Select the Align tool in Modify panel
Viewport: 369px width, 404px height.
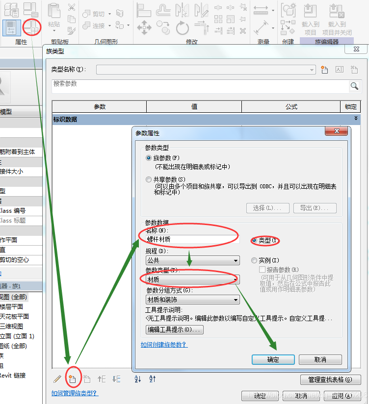pyautogui.click(x=144, y=10)
